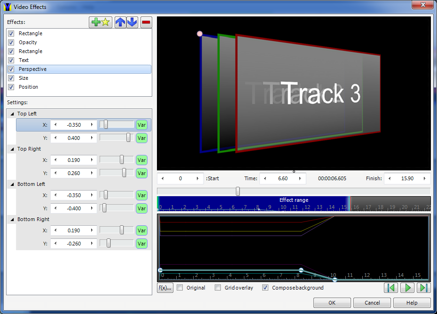
Task: Move selected effect down with blue arrow
Action: 132,22
